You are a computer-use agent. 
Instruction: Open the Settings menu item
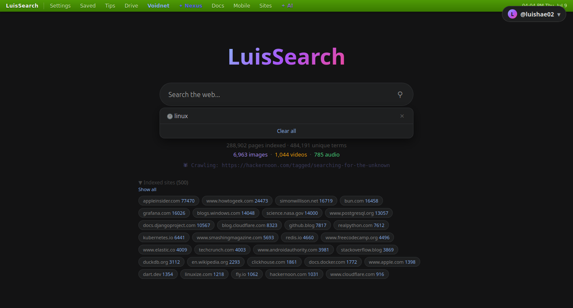[x=60, y=6]
